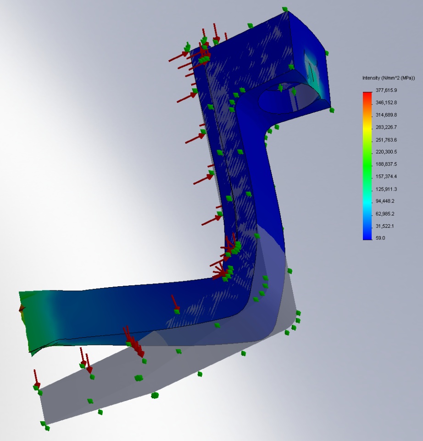This screenshot has height=441, width=423.
Task: Click the legend value 283,226.7
Action: [386, 127]
